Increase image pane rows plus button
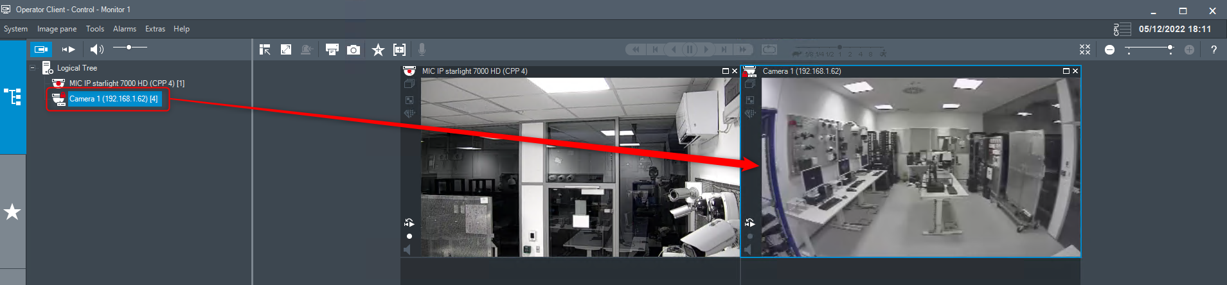 pos(1189,49)
